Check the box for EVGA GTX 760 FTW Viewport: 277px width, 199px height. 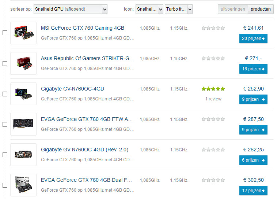click(x=5, y=124)
